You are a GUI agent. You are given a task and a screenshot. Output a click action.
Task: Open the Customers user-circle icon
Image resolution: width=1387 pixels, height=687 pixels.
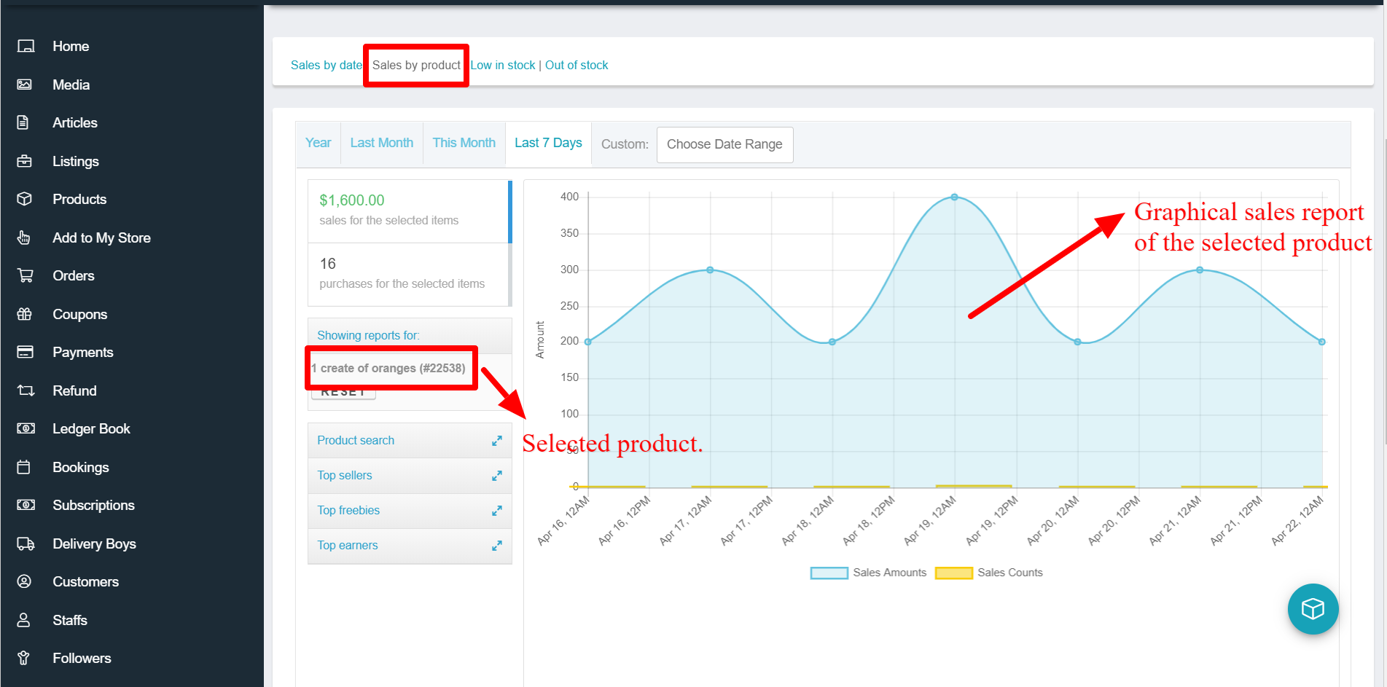point(24,581)
